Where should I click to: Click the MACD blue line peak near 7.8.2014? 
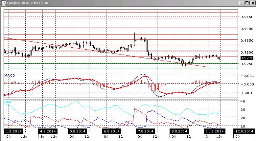tap(143, 74)
